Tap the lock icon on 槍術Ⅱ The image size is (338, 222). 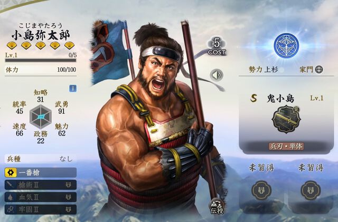coord(69,185)
